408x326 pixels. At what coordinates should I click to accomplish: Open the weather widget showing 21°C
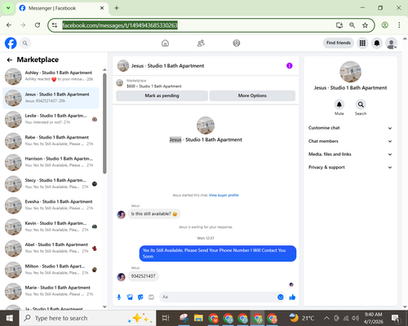(302, 318)
